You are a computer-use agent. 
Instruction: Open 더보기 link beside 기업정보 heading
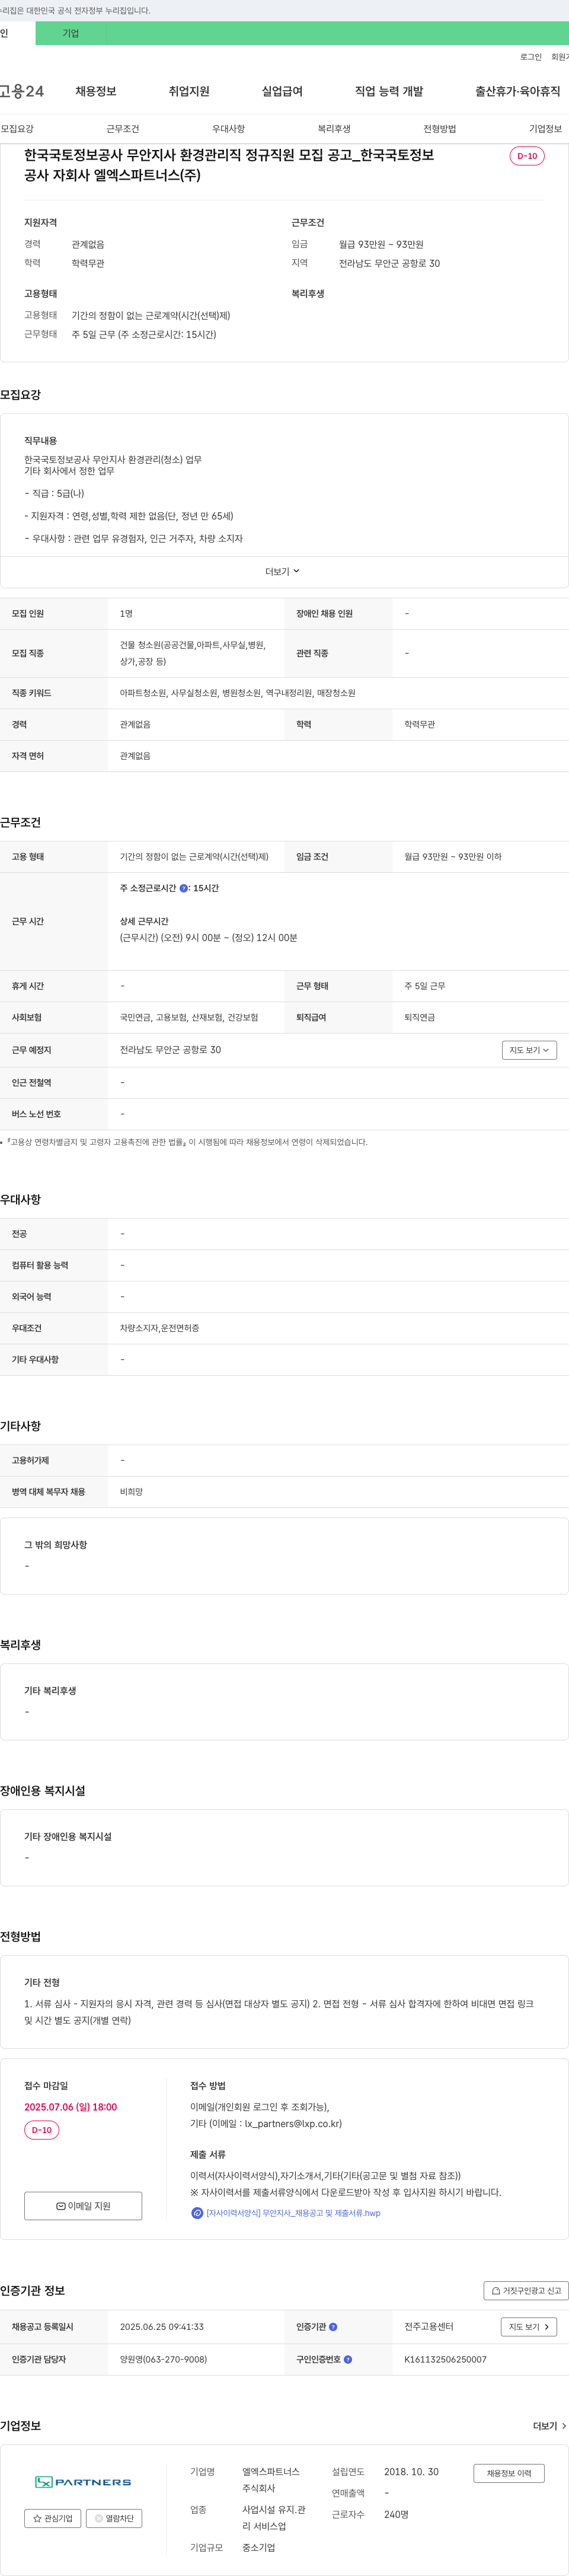(x=550, y=2426)
